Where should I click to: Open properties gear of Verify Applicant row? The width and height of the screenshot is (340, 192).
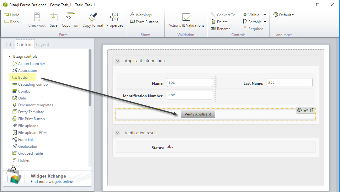click(x=300, y=110)
